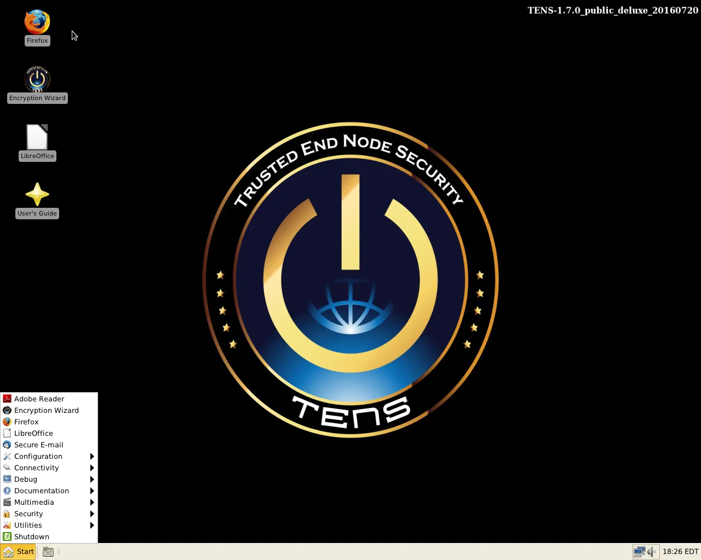Launch LibreOffice from the desktop
This screenshot has width=701, height=560.
click(x=37, y=138)
